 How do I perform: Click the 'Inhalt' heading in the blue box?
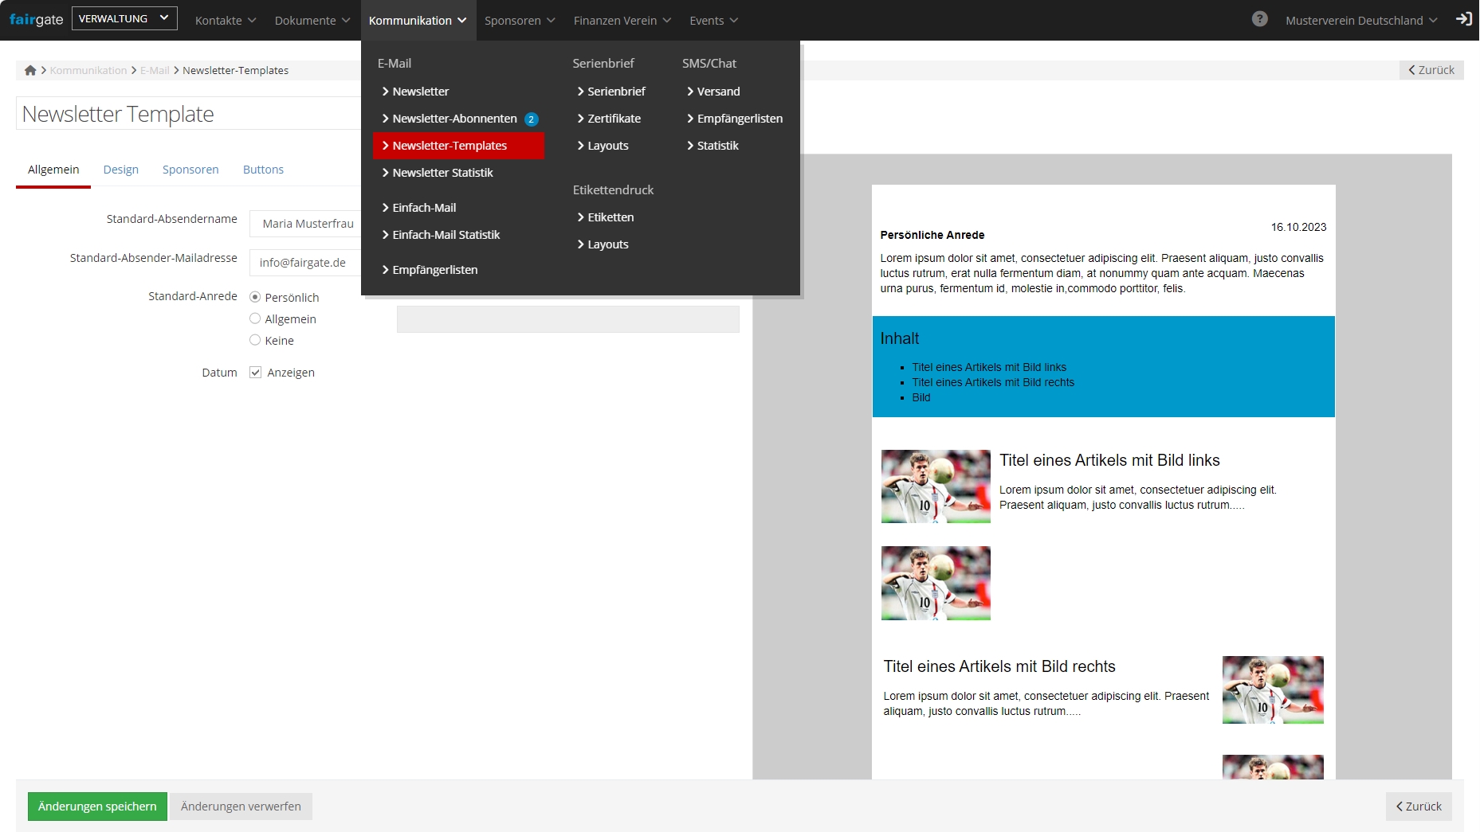pos(899,338)
